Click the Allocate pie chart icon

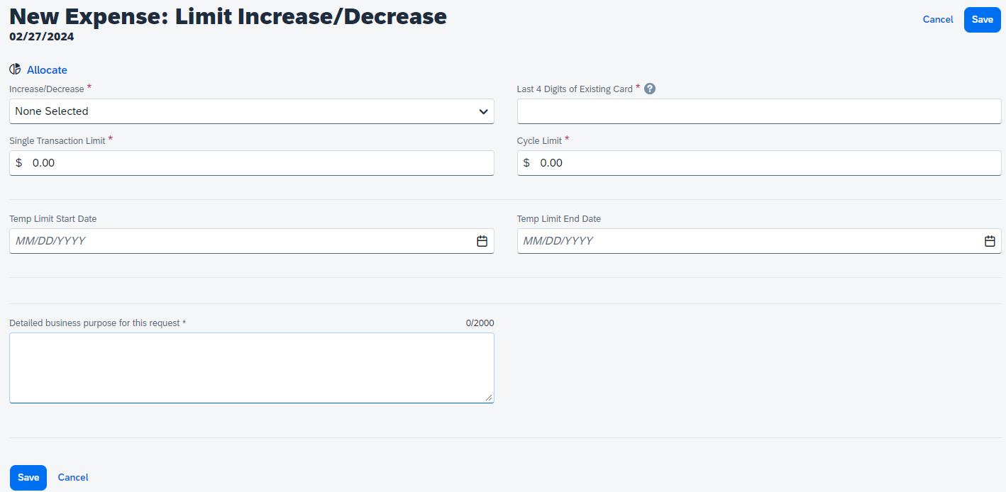click(x=15, y=69)
